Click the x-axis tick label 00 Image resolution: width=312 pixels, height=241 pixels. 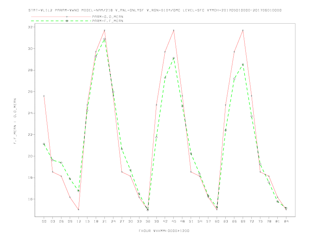tap(44, 221)
